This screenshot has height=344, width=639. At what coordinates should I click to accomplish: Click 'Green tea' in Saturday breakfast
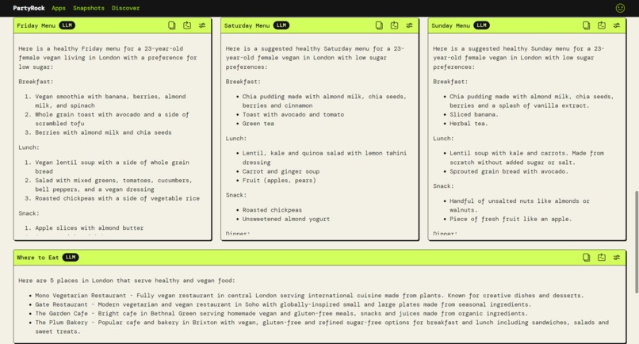(x=258, y=124)
